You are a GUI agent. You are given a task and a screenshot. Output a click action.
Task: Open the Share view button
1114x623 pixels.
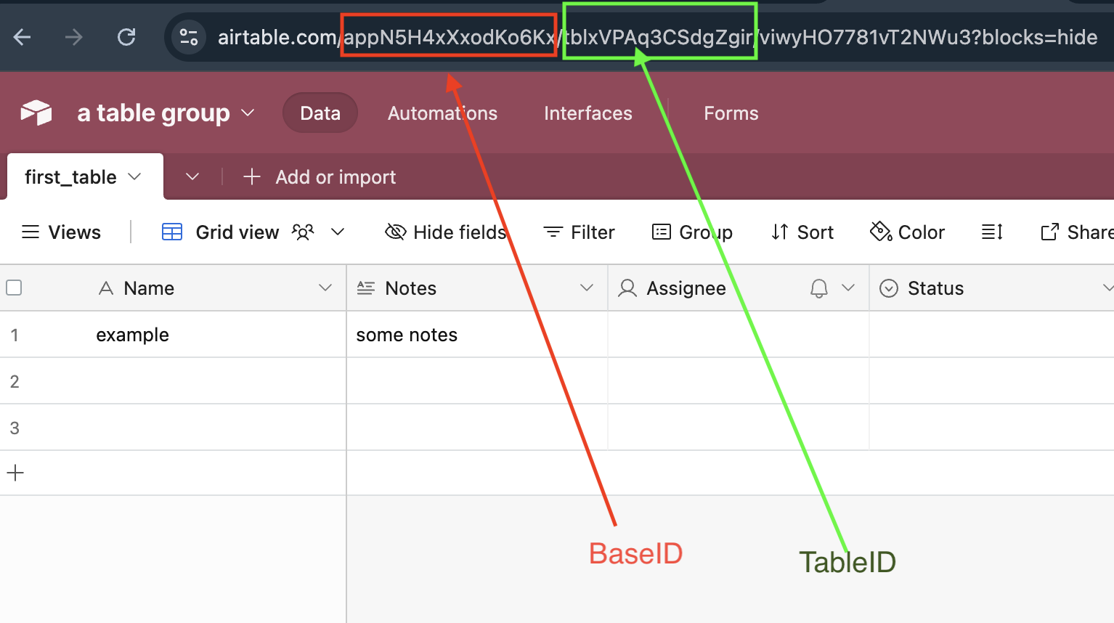(x=1077, y=232)
